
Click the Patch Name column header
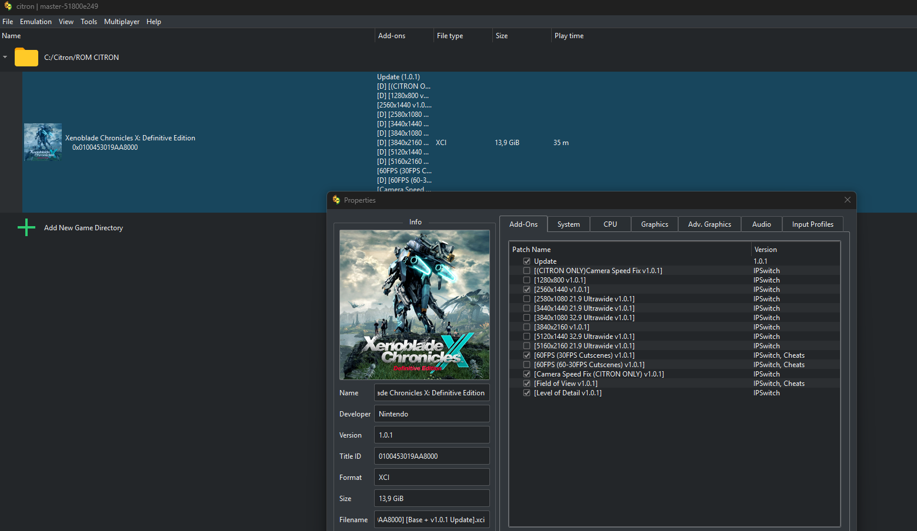click(x=630, y=250)
